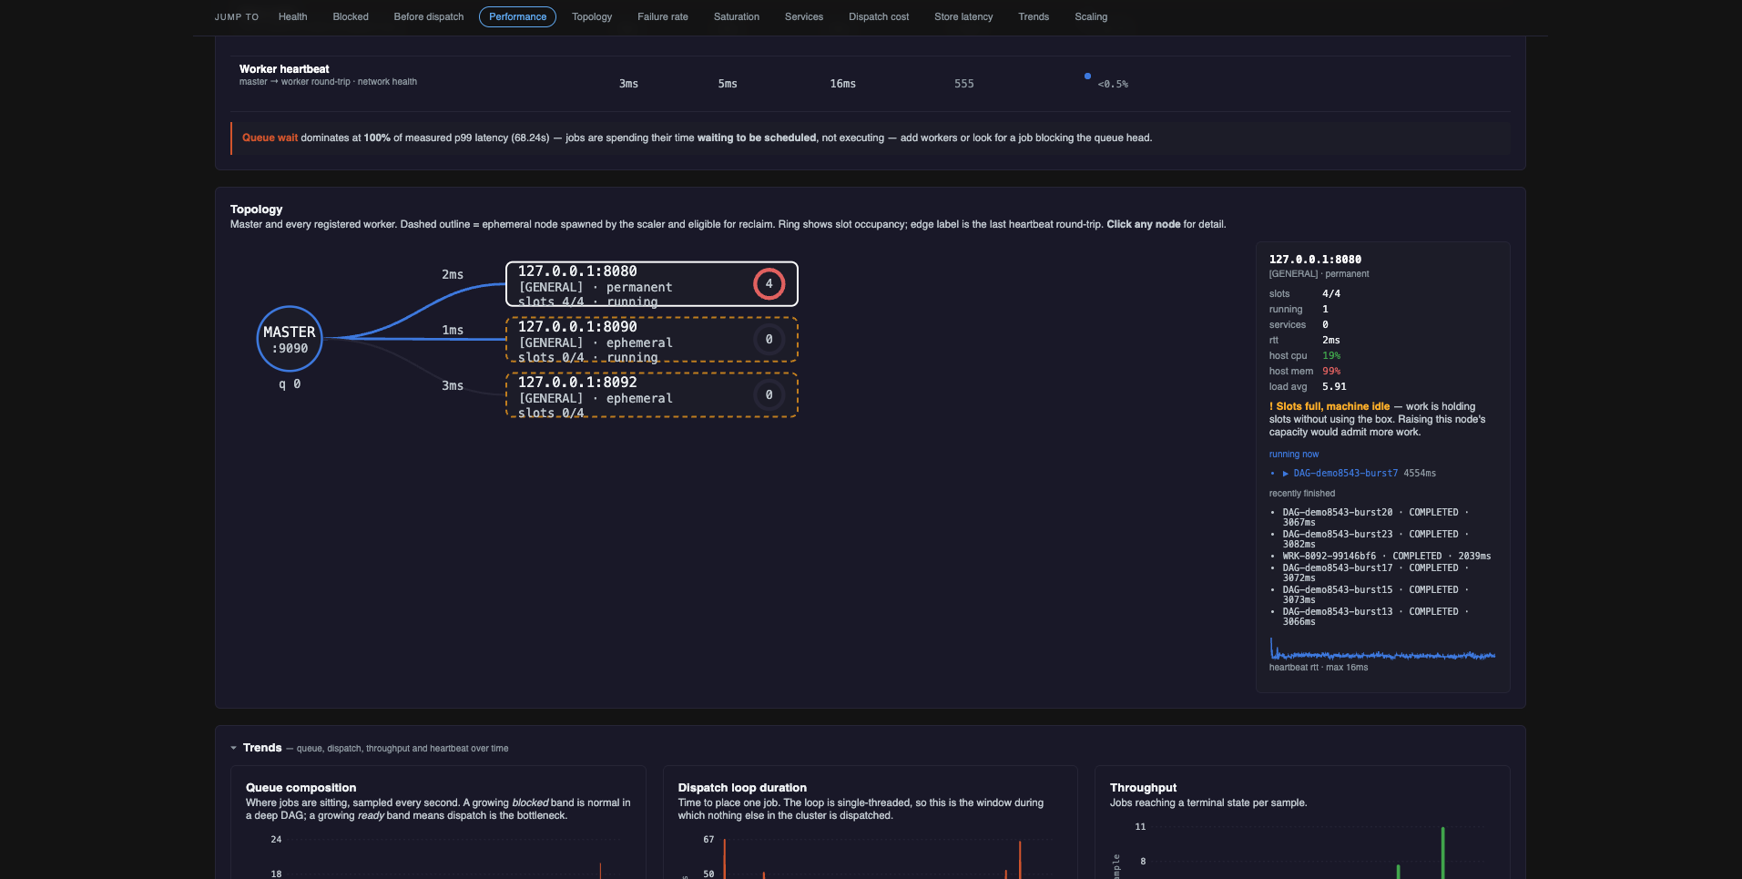Open the running job DAG-demo8543-burst7
This screenshot has height=879, width=1742.
coord(1345,474)
